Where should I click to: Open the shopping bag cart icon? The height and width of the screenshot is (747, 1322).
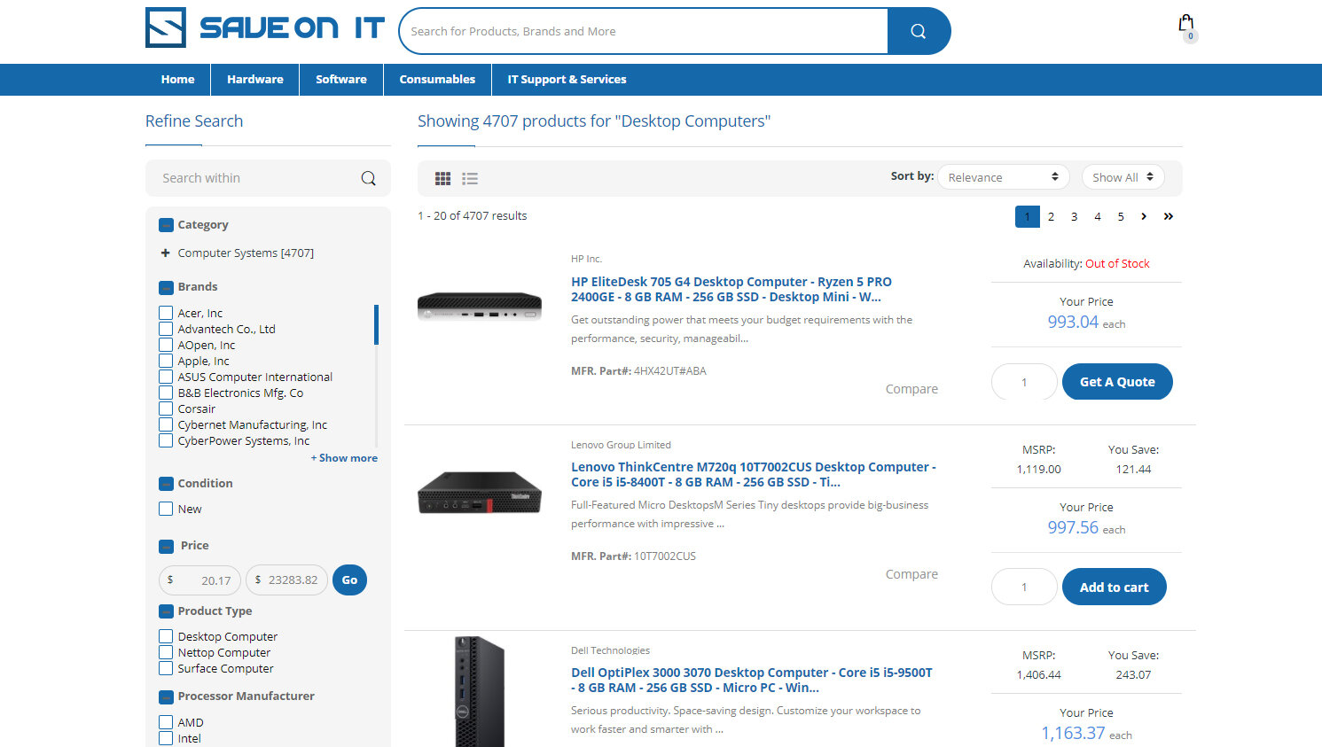tap(1186, 27)
